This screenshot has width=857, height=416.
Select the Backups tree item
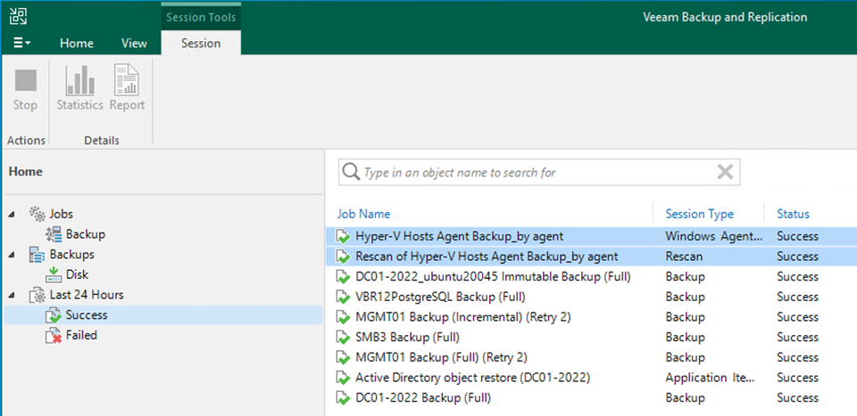[x=72, y=255]
